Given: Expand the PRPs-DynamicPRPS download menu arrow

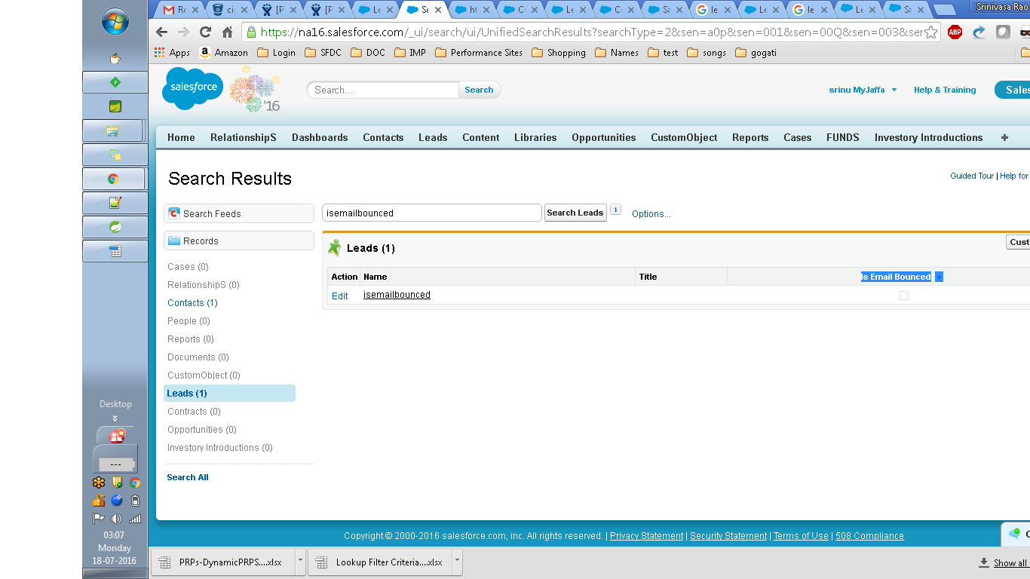Looking at the screenshot, I should (x=300, y=562).
